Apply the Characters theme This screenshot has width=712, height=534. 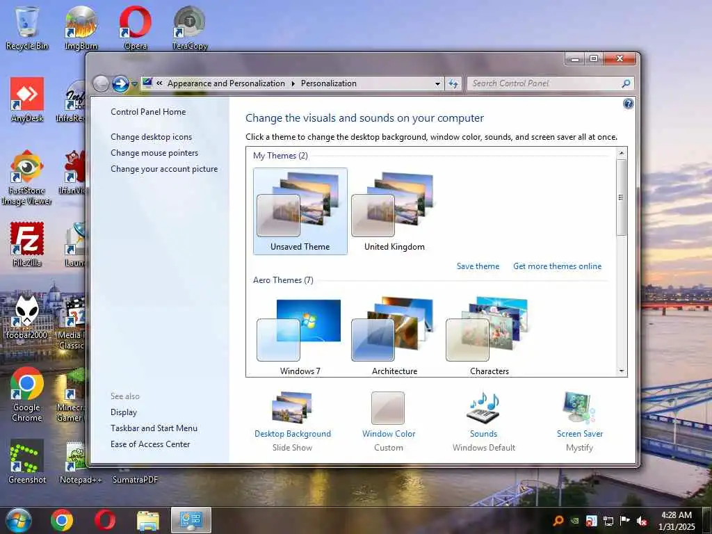(x=489, y=336)
